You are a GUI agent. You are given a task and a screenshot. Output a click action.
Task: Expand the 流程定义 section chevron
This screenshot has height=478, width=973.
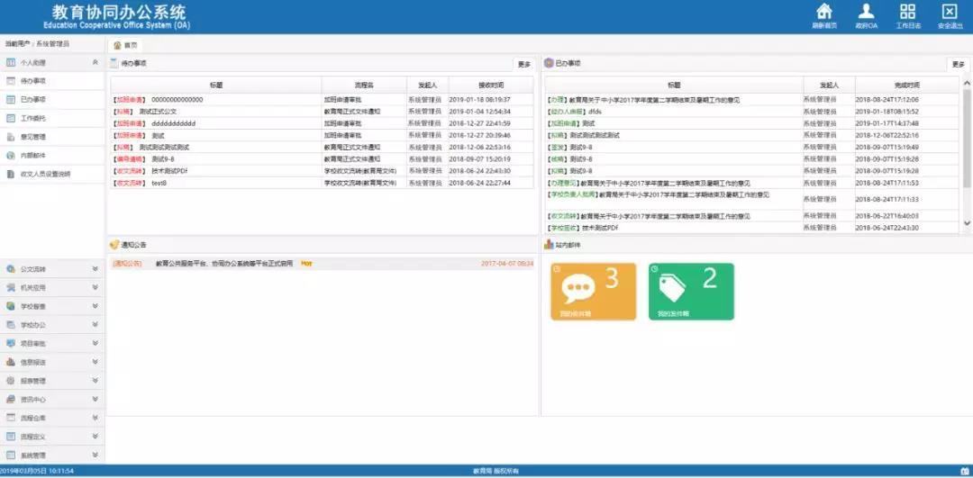[95, 437]
